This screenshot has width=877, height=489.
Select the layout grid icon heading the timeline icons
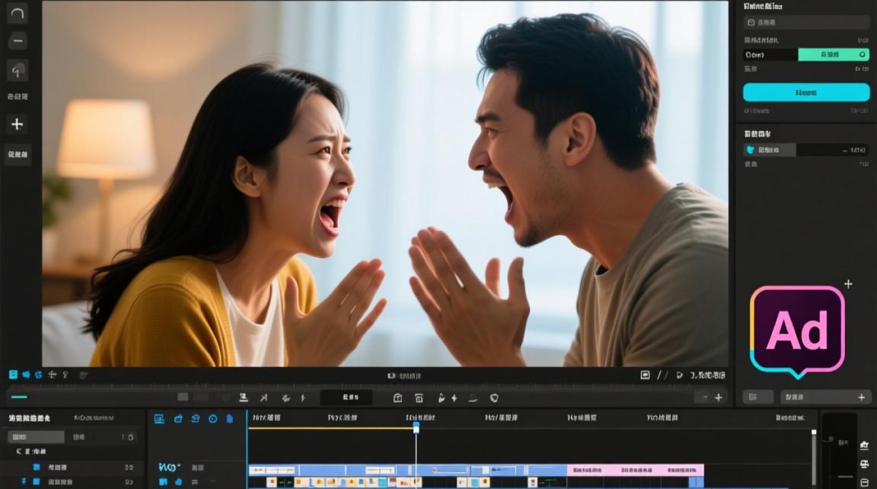pos(159,419)
